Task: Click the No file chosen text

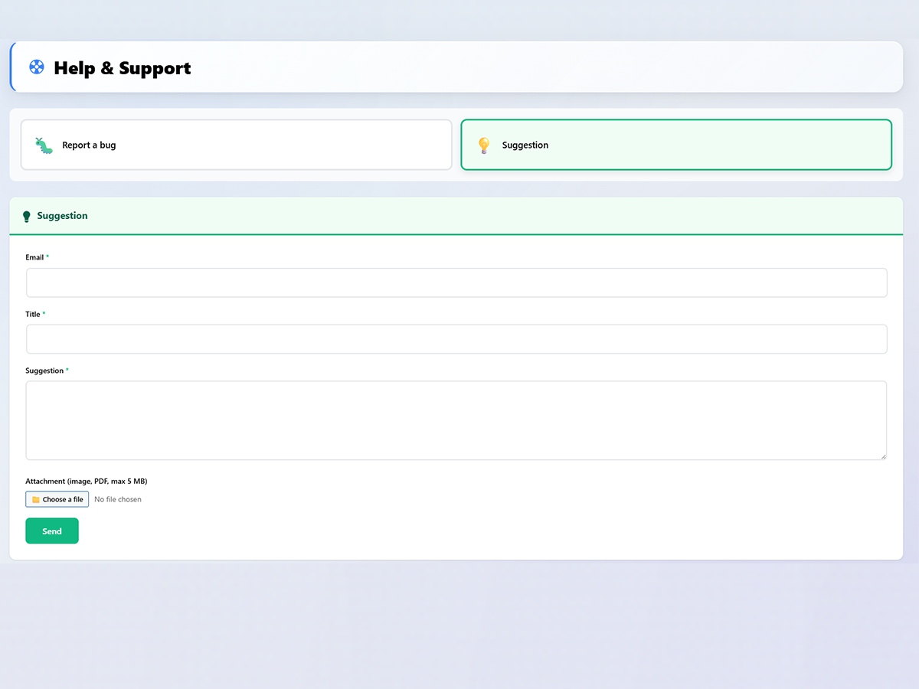Action: point(118,498)
